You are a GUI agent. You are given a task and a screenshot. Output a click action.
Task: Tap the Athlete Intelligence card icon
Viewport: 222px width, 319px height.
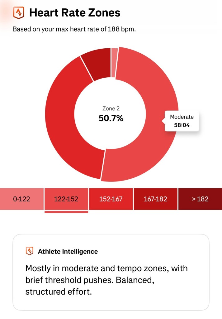click(x=29, y=251)
